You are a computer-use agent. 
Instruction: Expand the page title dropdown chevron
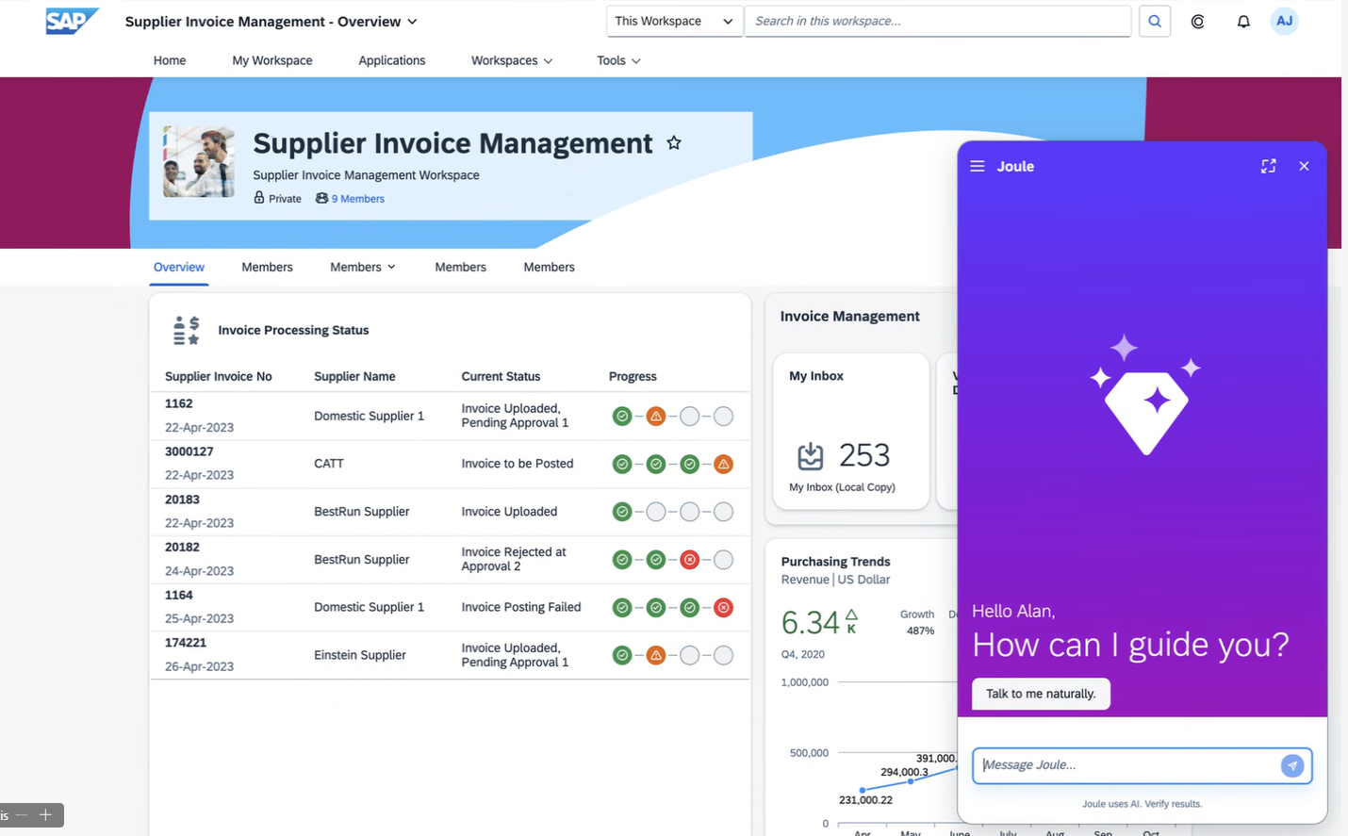(x=412, y=22)
